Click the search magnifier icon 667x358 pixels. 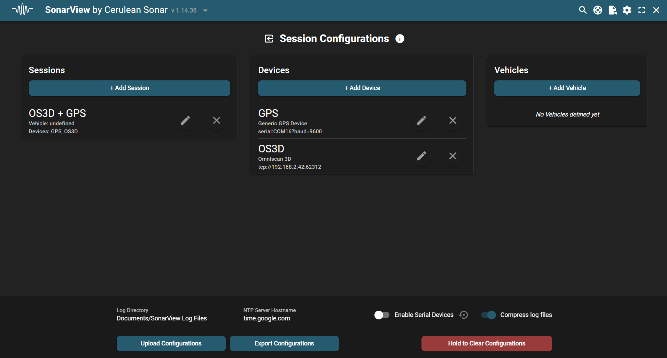[x=583, y=10]
